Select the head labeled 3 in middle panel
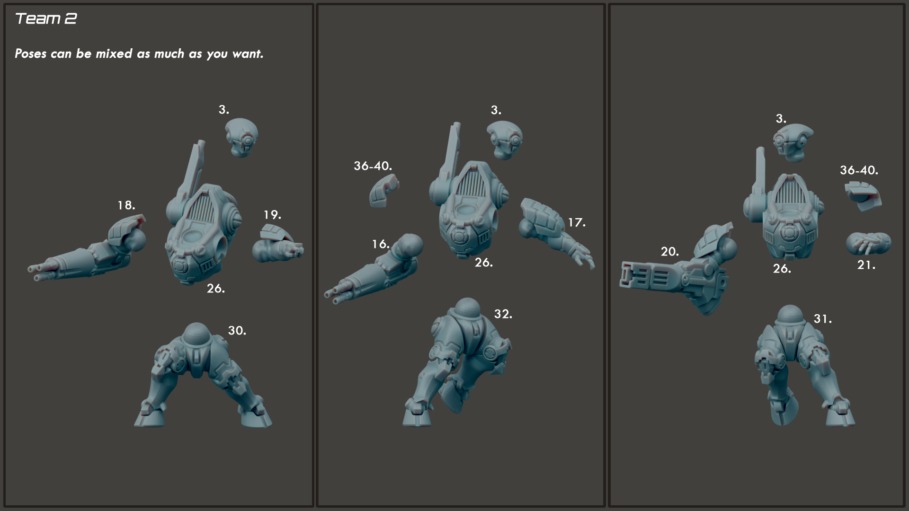 coord(505,140)
